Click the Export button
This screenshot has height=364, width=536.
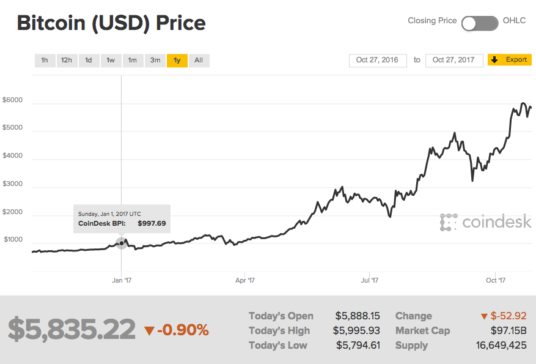pos(510,60)
